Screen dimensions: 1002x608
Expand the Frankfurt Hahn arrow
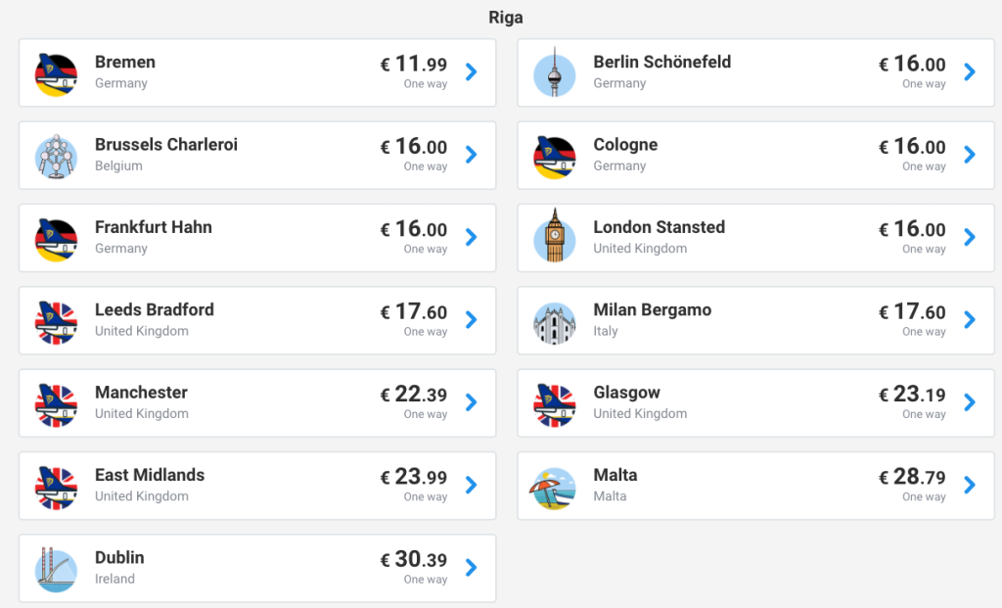click(x=472, y=238)
